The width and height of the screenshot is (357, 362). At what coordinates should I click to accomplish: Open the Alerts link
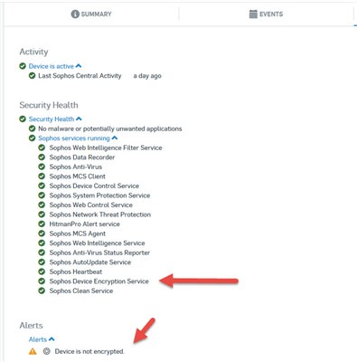pos(38,339)
